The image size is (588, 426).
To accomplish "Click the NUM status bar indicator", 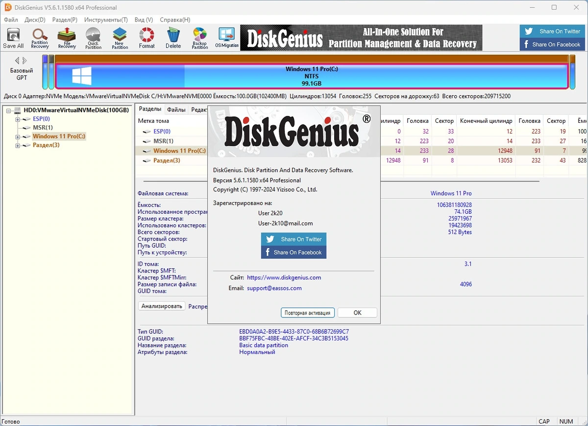I will pos(566,421).
